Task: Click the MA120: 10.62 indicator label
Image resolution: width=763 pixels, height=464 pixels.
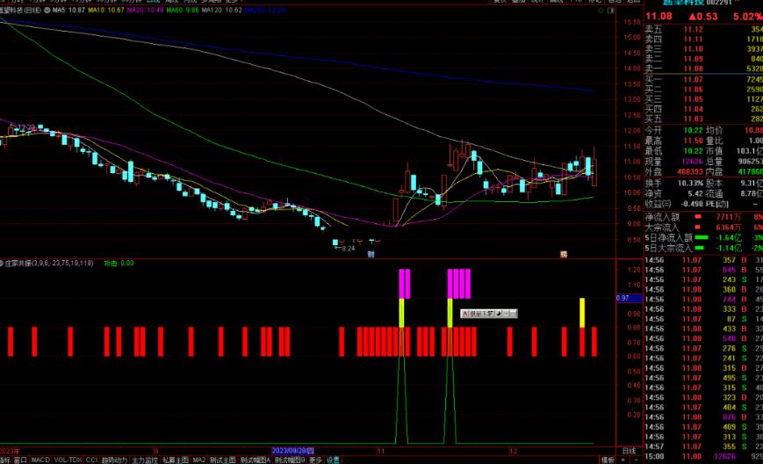Action: pyautogui.click(x=221, y=10)
